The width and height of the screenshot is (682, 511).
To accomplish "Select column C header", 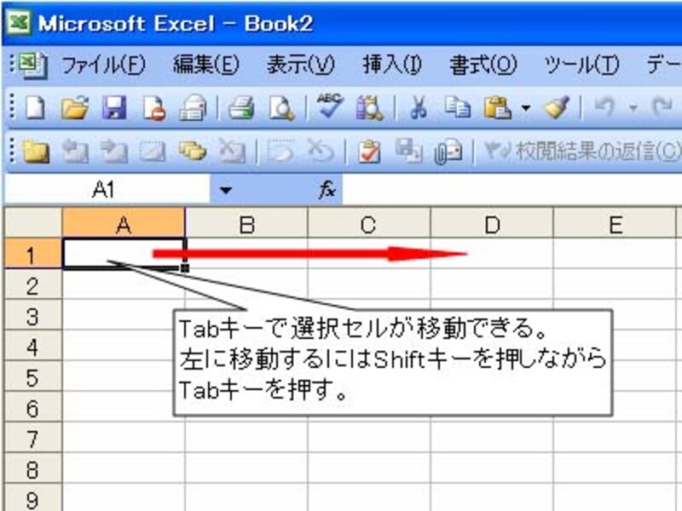I will (x=369, y=223).
